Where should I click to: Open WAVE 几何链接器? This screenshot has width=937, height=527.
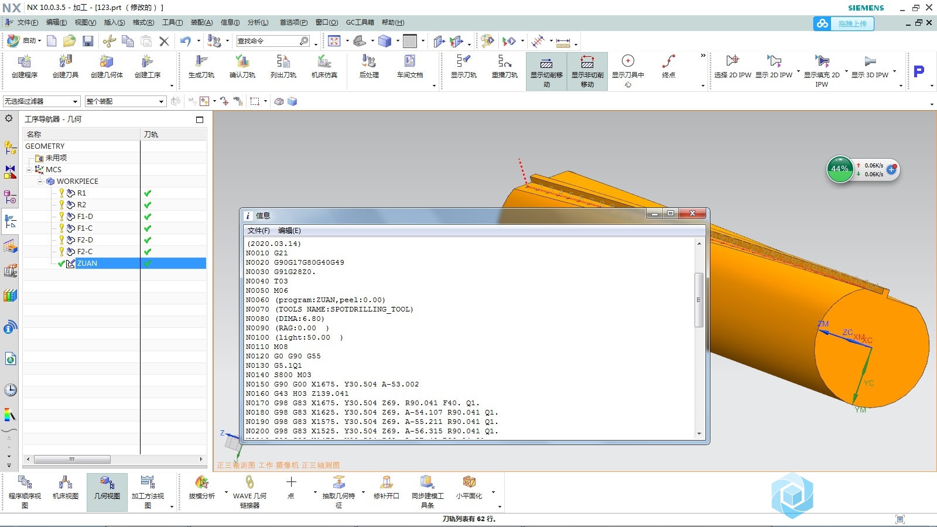coord(249,491)
